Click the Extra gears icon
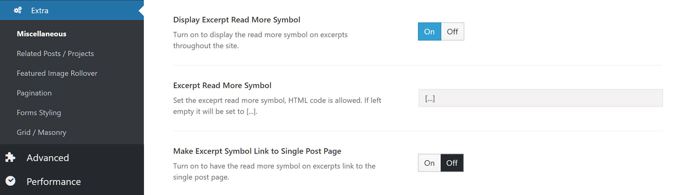This screenshot has height=195, width=690. pos(18,10)
